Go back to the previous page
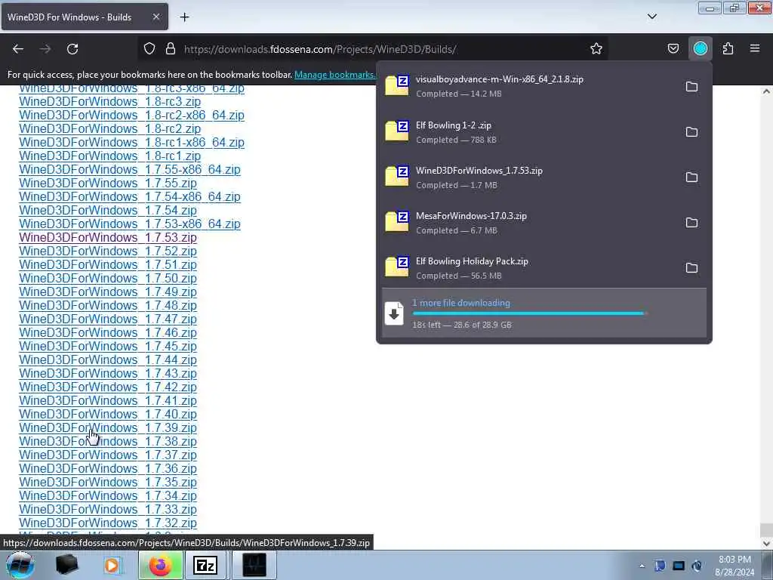 (18, 49)
